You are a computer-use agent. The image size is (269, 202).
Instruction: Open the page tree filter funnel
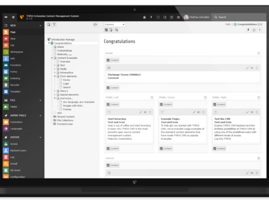[x=54, y=24]
